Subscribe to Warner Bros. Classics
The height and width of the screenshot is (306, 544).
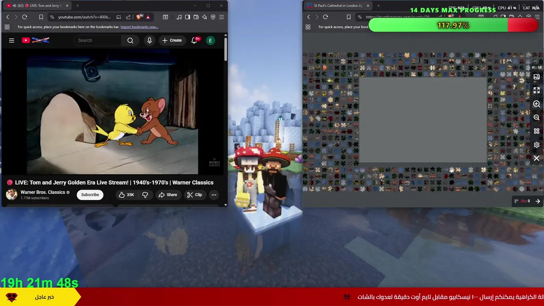90,195
